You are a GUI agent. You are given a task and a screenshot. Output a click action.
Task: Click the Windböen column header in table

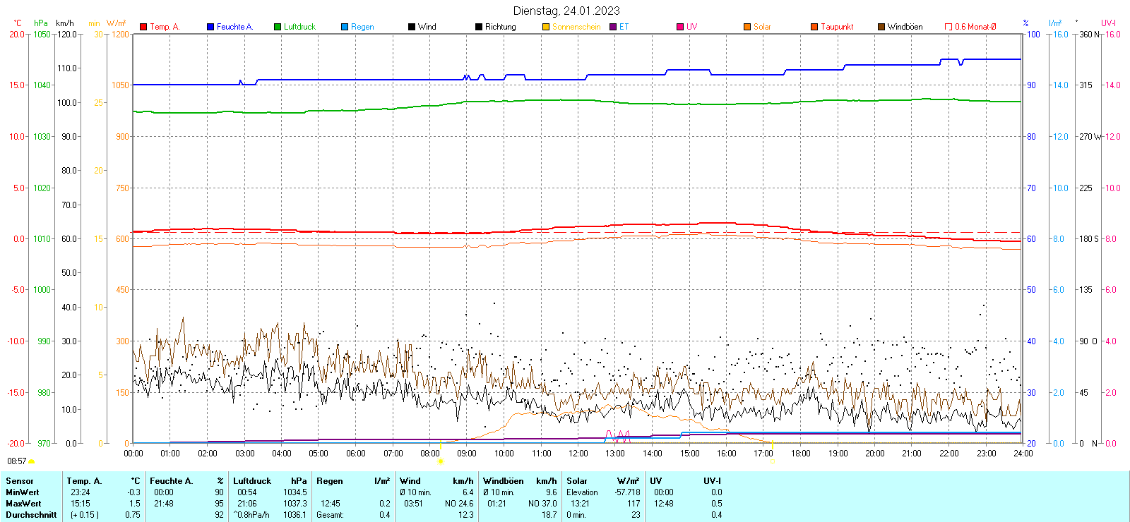504,481
